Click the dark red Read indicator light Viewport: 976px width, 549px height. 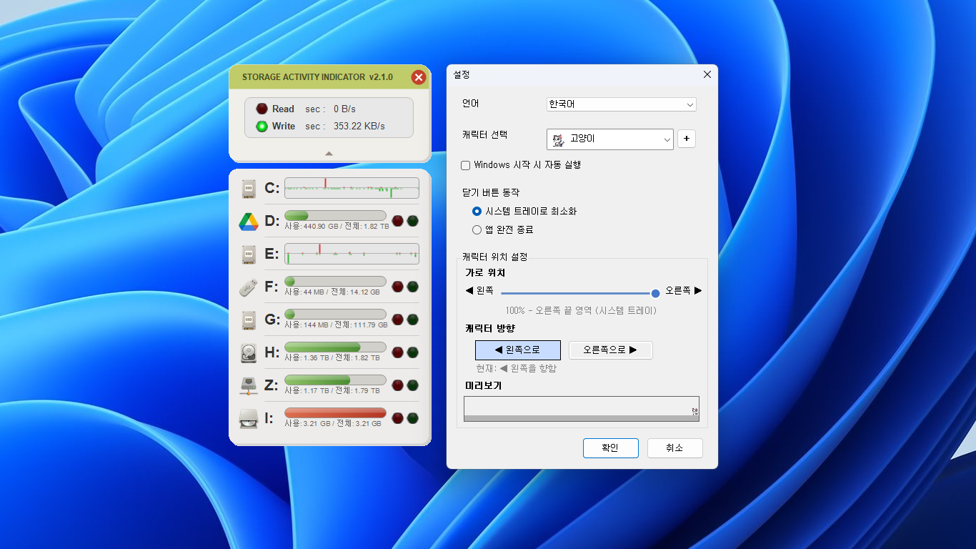coord(262,109)
